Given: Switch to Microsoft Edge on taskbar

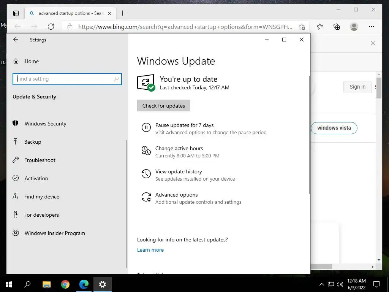Looking at the screenshot, I should tap(84, 284).
